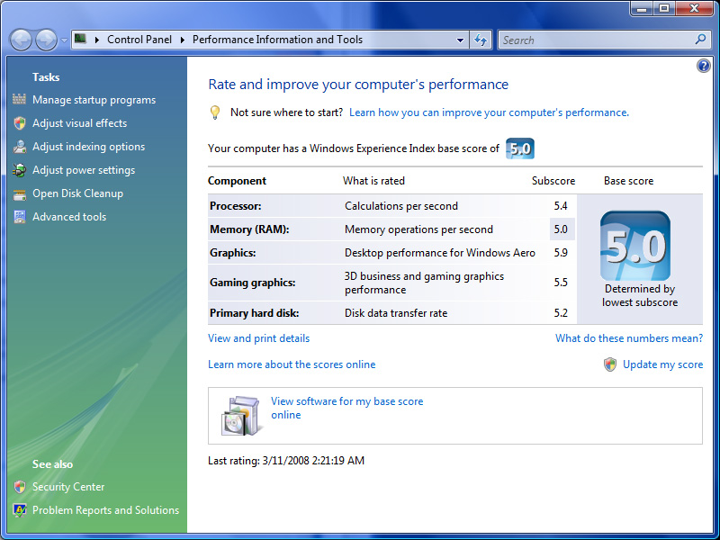Open View software for my base score online
720x540 pixels.
click(x=346, y=408)
